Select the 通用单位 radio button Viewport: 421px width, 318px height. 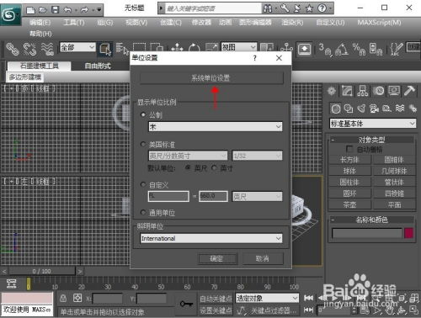pos(143,213)
